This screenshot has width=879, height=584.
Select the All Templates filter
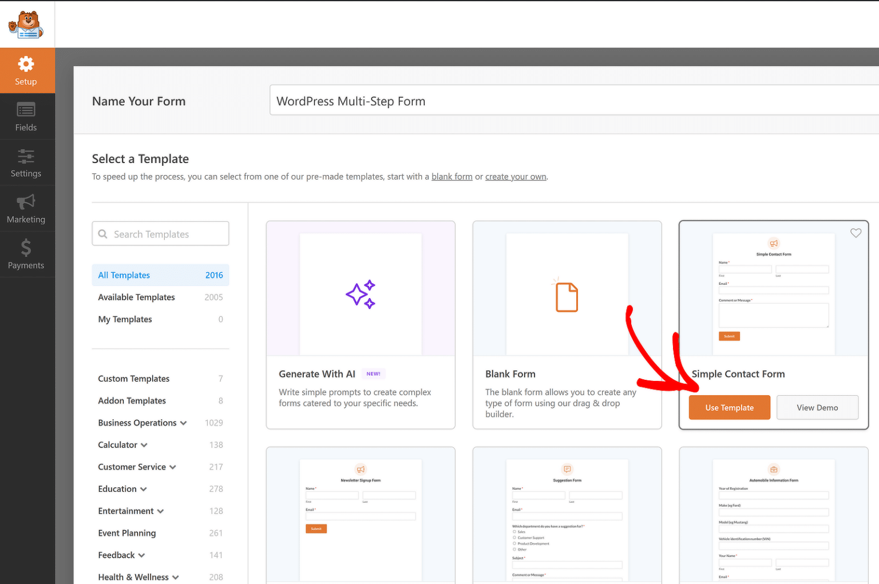click(124, 275)
